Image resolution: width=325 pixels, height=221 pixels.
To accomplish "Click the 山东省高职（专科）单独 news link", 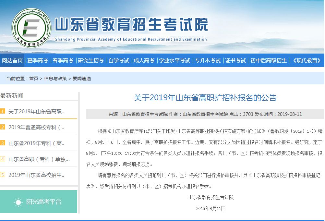I will [39, 159].
